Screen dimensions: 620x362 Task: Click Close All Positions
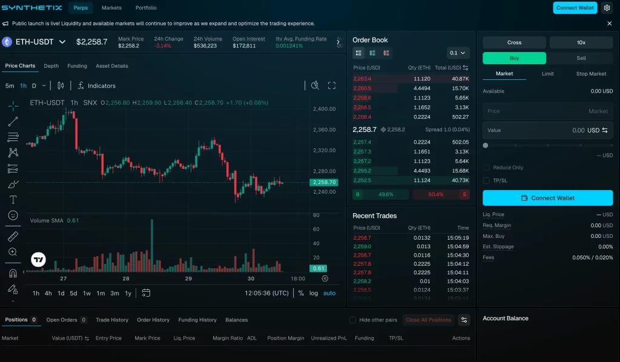point(428,320)
